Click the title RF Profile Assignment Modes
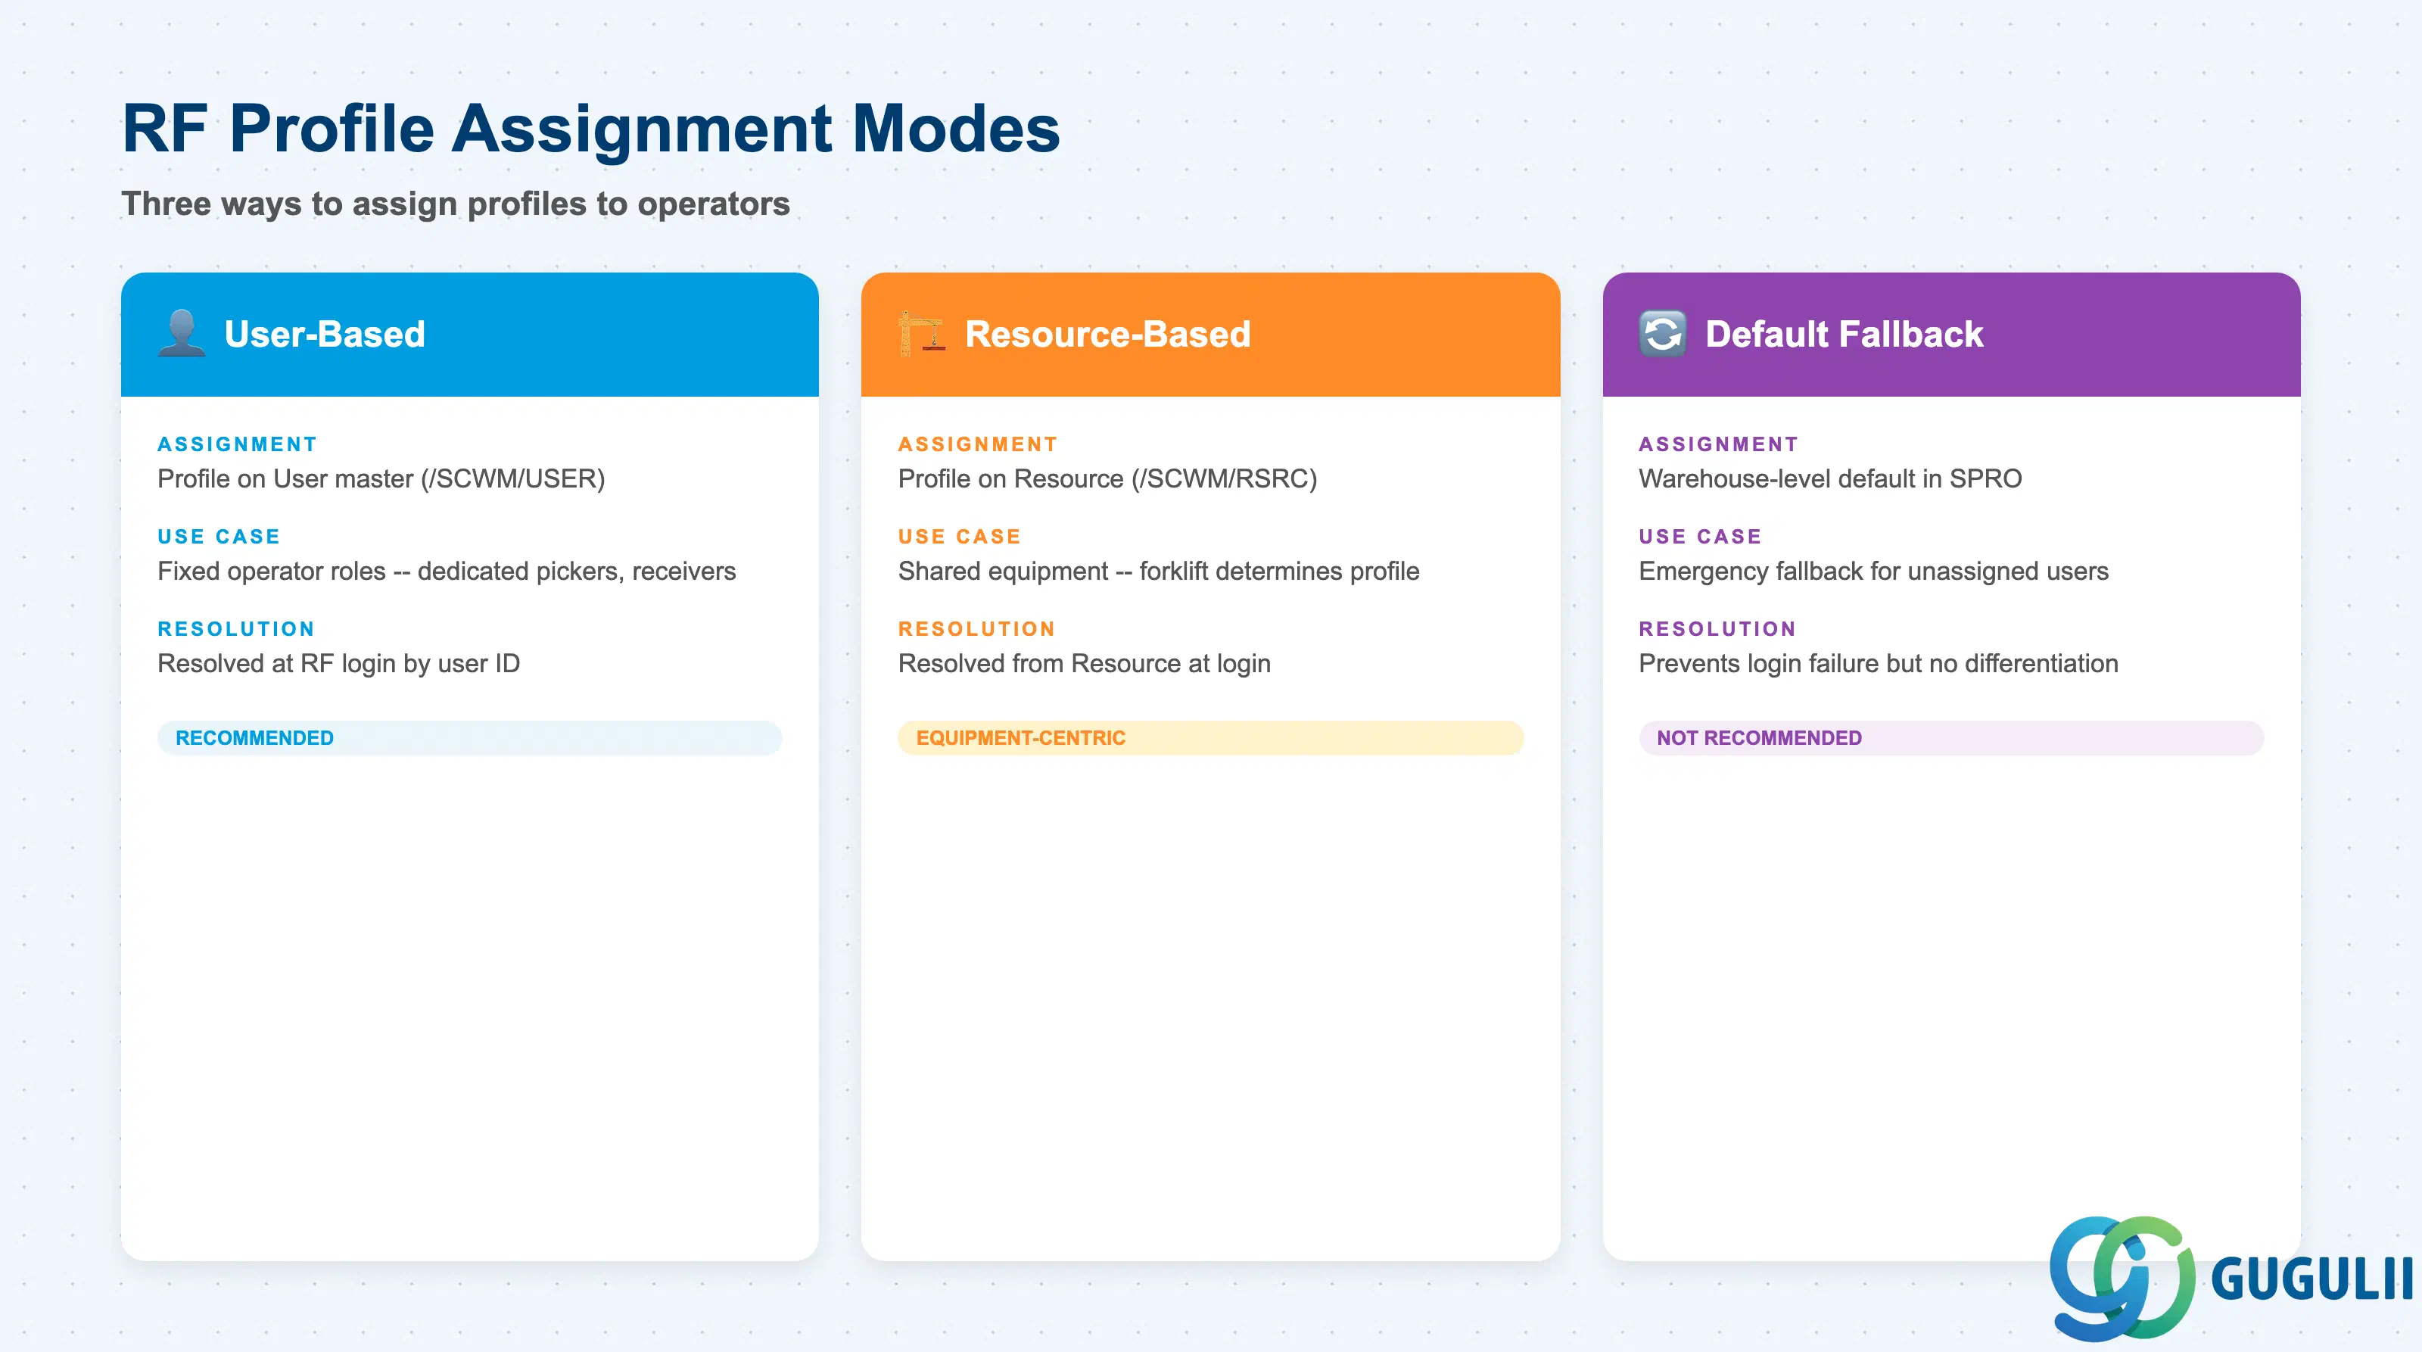 point(590,128)
